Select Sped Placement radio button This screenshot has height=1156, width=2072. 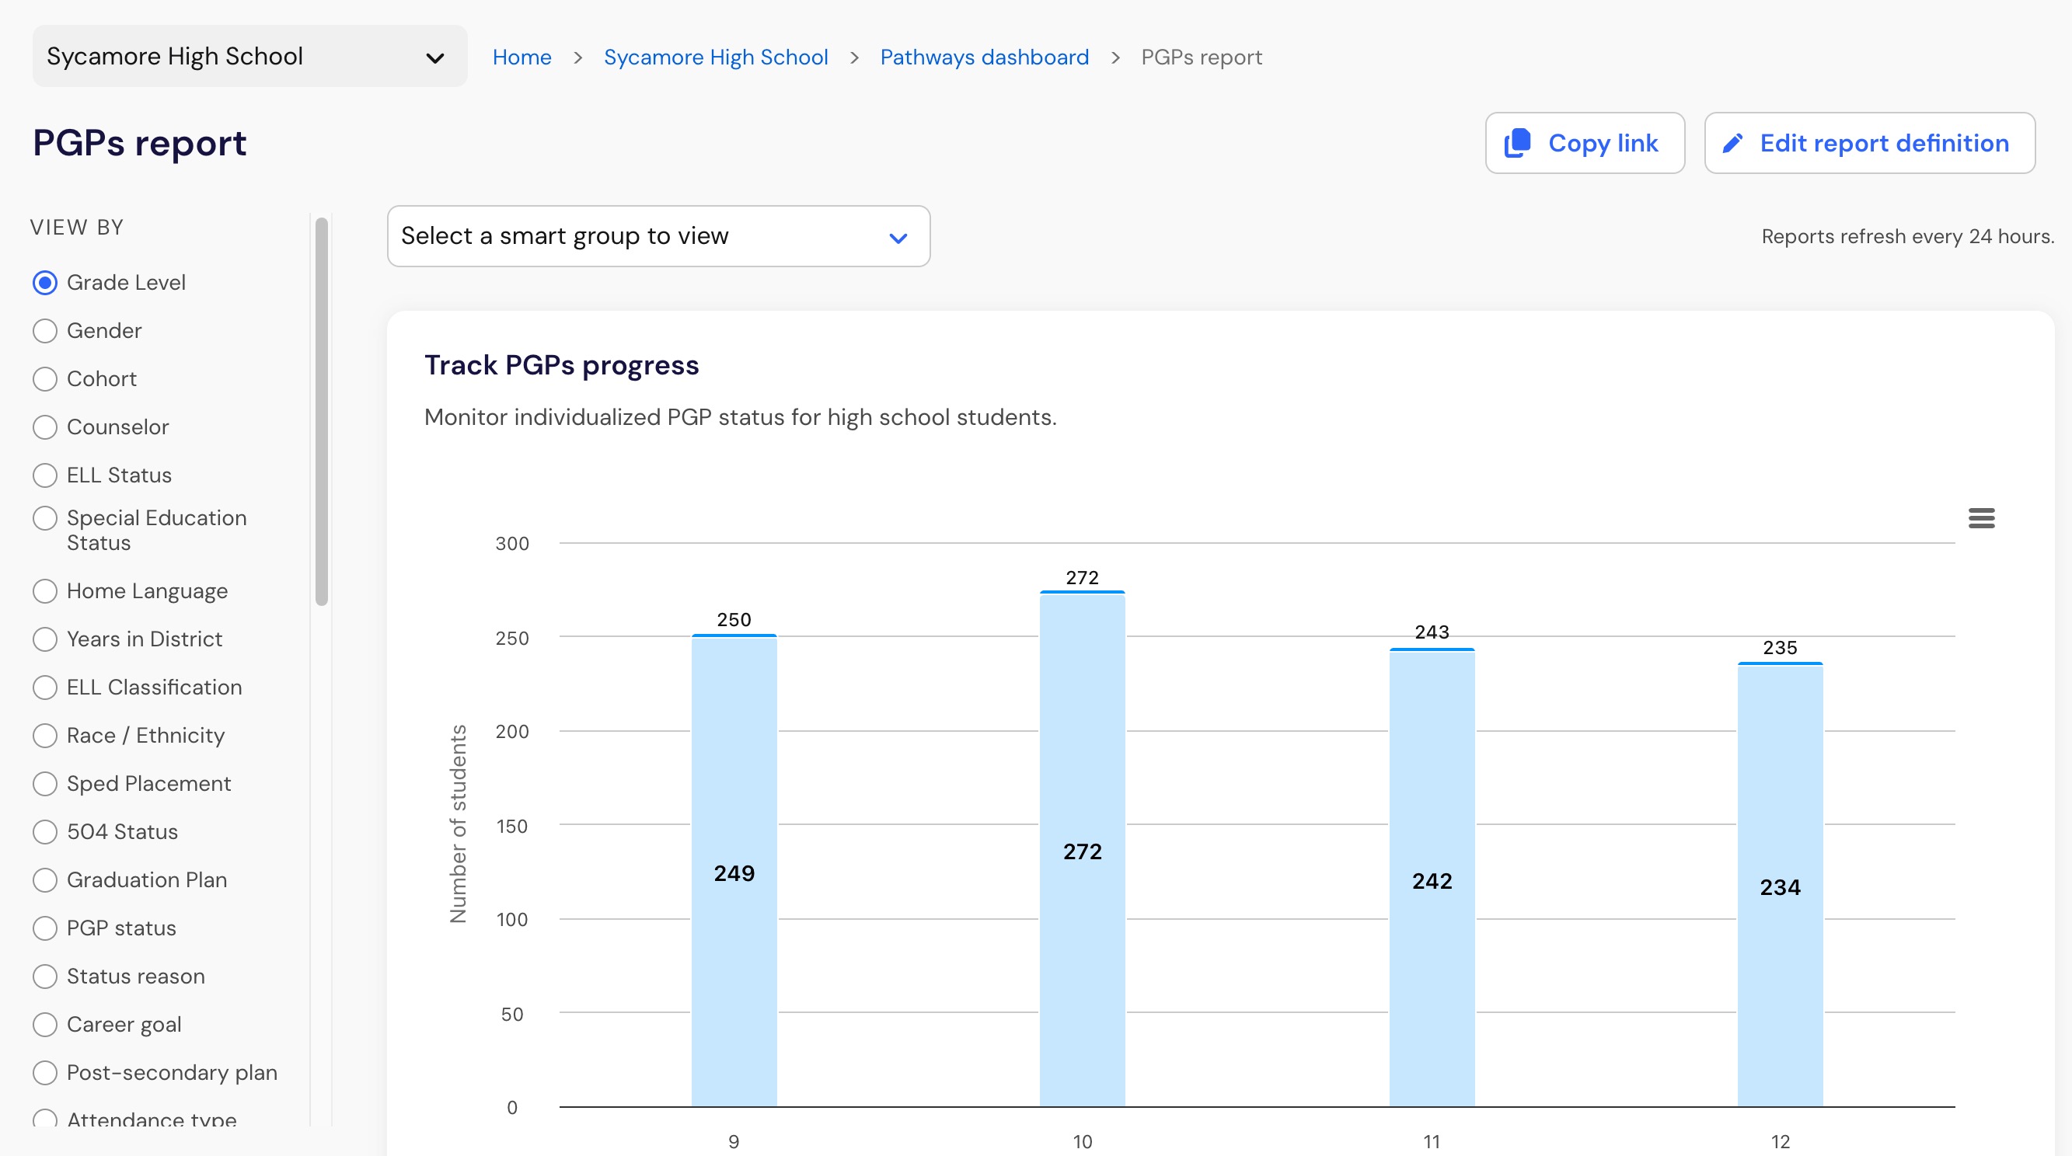(45, 785)
